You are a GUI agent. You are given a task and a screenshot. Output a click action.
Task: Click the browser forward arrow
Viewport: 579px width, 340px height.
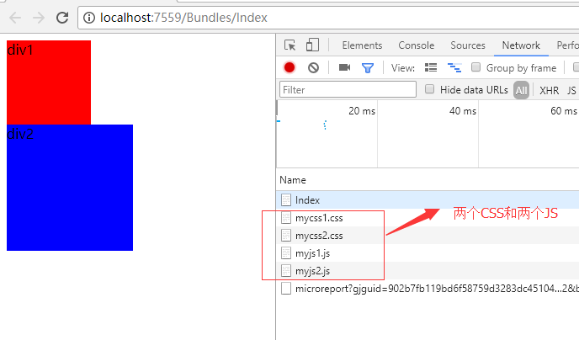click(x=39, y=18)
